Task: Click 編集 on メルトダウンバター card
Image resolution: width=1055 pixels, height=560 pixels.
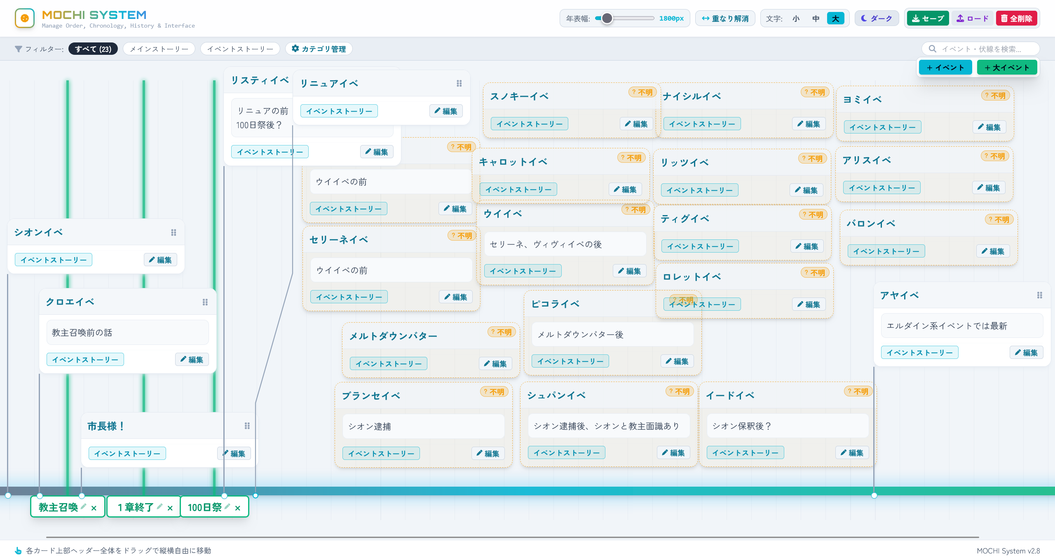Action: 495,363
